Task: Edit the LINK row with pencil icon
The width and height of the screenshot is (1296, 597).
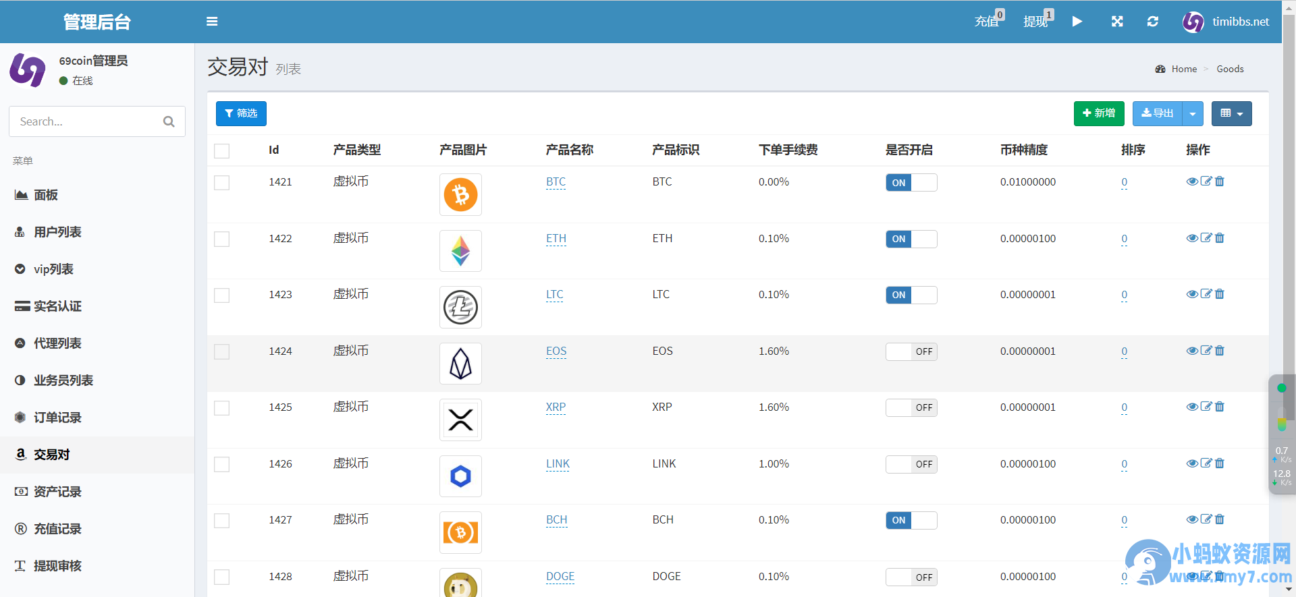Action: (1206, 463)
